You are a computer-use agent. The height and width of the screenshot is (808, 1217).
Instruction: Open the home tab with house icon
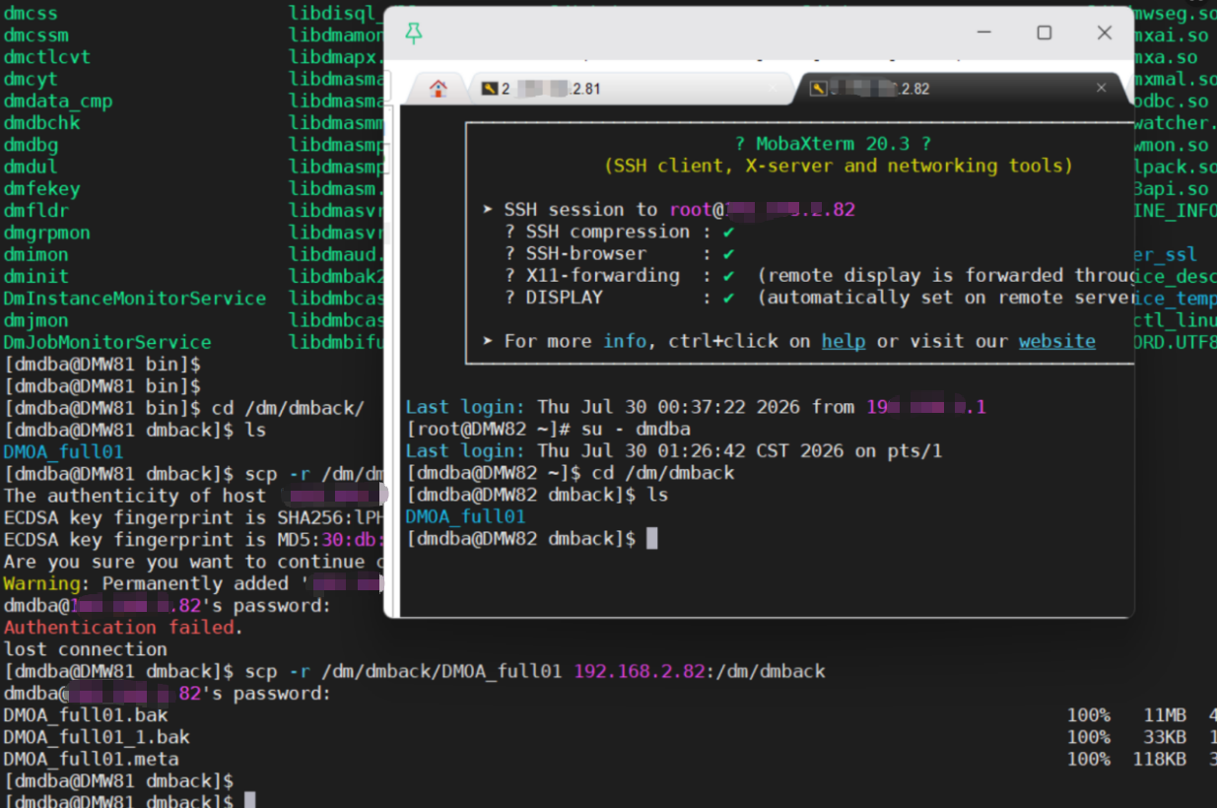tap(439, 89)
